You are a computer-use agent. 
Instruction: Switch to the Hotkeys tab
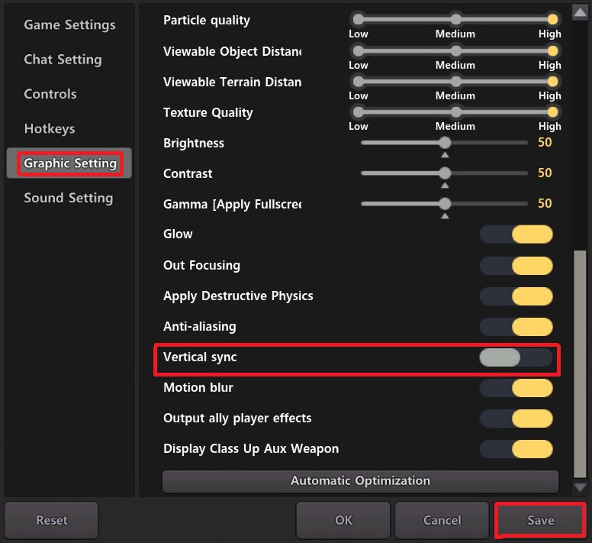(x=50, y=128)
